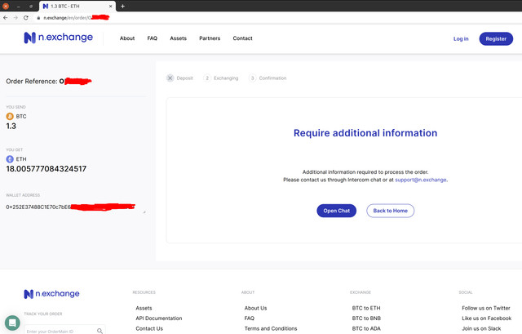522x334 pixels.
Task: Open the Assets menu item
Action: [x=178, y=38]
